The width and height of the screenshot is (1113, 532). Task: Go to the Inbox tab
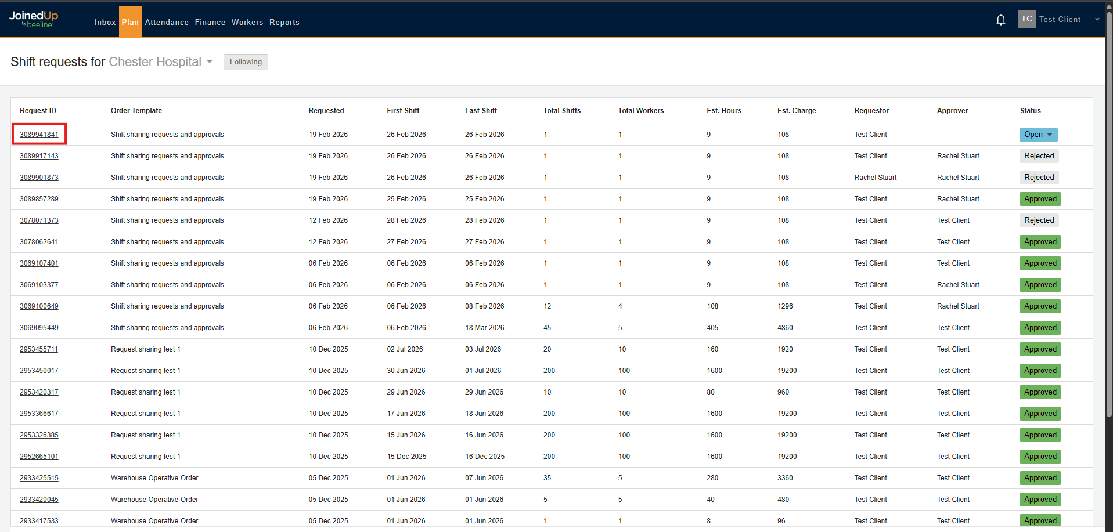tap(105, 22)
